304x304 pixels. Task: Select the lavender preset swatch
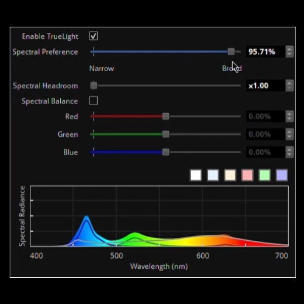click(282, 175)
